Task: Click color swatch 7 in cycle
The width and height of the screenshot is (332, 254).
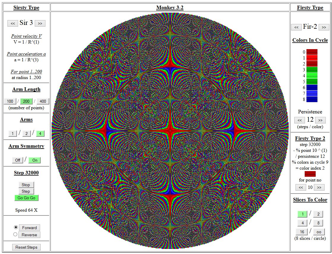Action: [312, 93]
